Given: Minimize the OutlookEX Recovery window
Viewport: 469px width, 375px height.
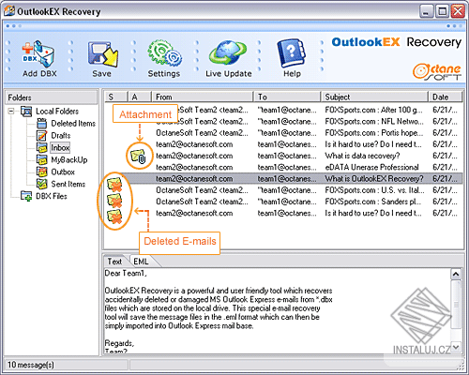Looking at the screenshot, I should [x=426, y=11].
